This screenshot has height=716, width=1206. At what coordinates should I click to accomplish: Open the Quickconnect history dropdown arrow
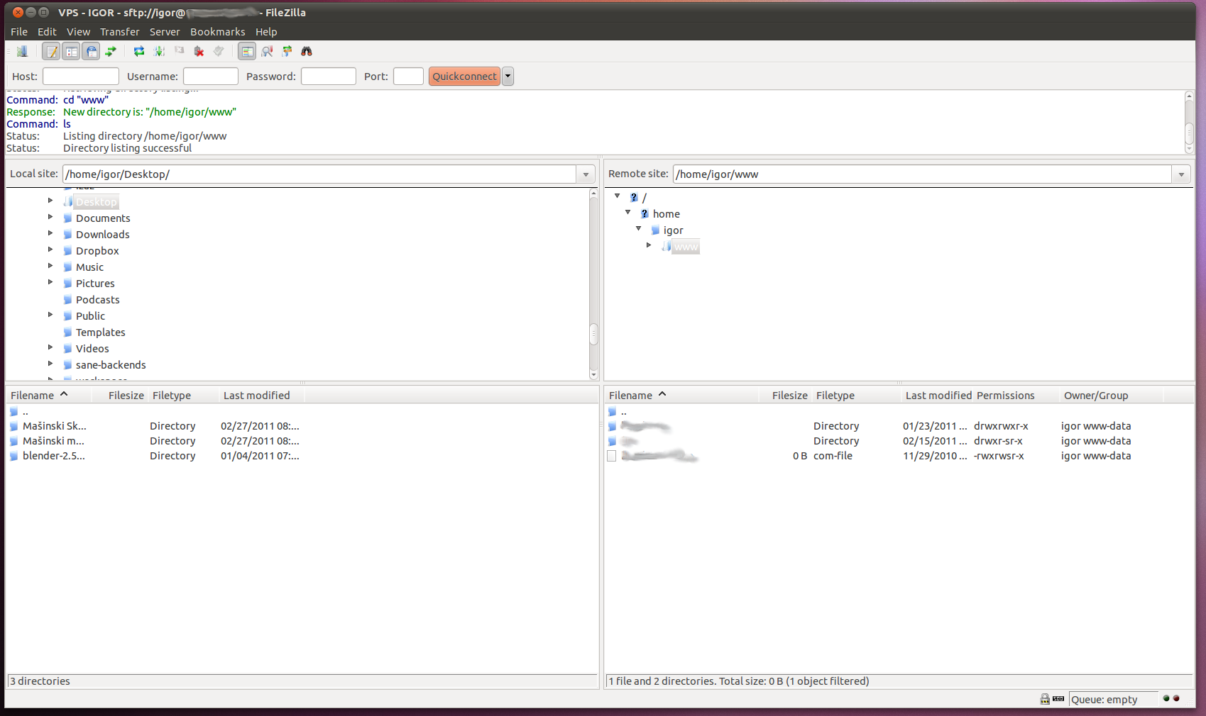(508, 77)
